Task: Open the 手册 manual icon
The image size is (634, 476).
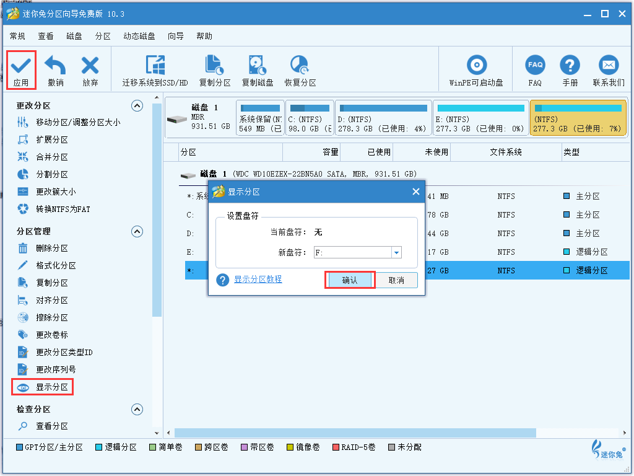Action: (x=570, y=65)
